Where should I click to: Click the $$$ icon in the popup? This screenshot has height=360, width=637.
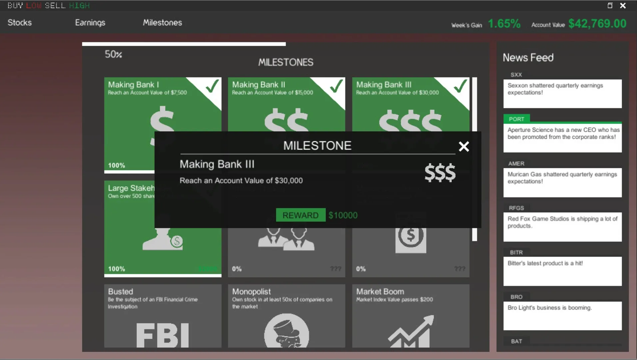pyautogui.click(x=440, y=173)
